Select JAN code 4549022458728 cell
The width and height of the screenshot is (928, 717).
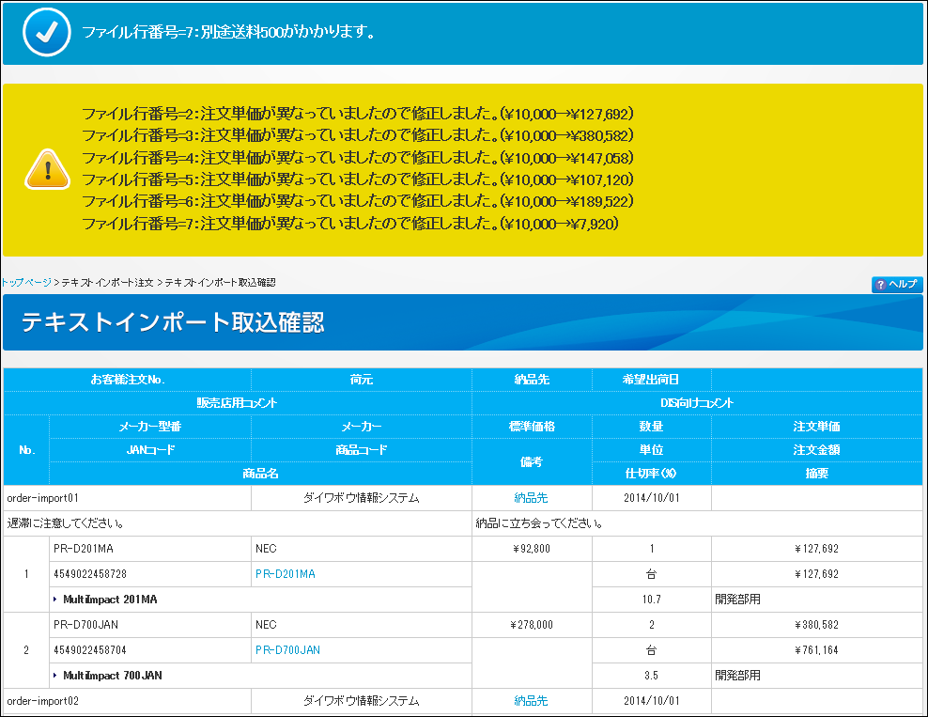tap(87, 573)
